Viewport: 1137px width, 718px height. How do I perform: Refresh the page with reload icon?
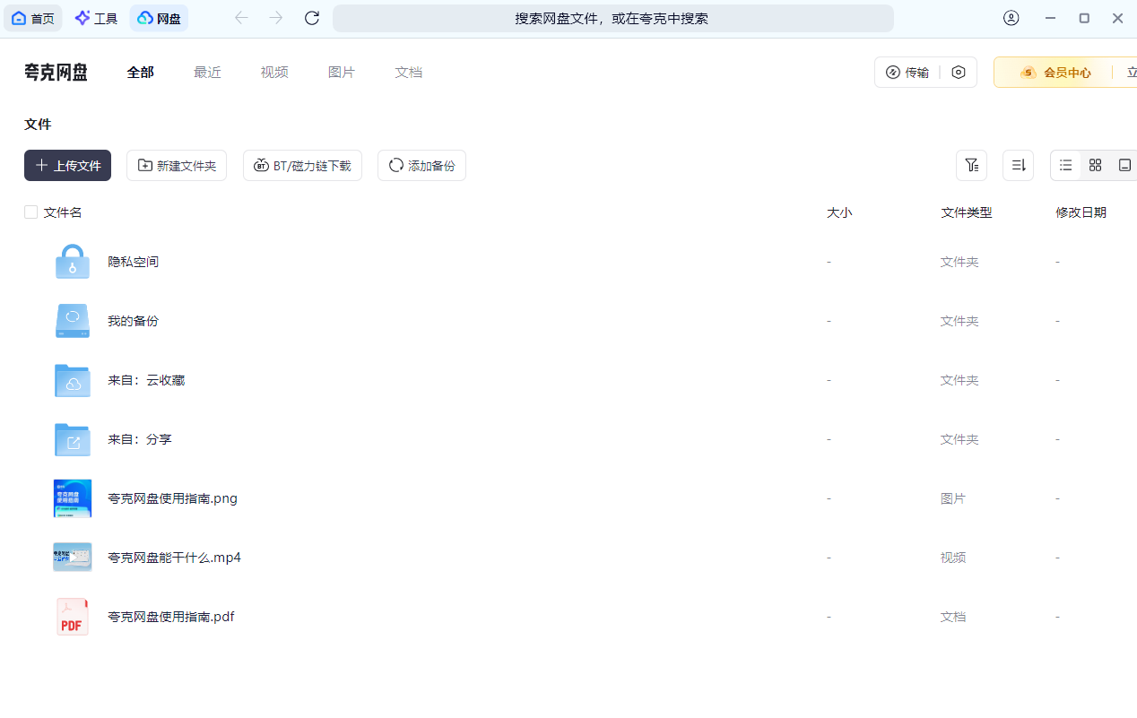pos(312,18)
